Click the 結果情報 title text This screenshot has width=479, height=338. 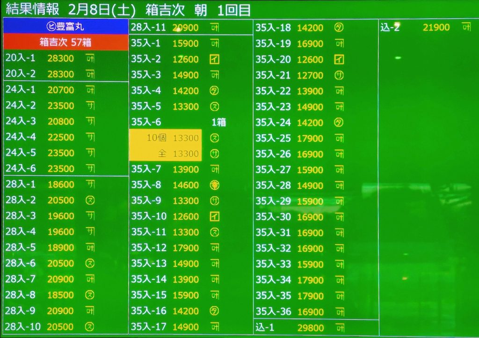click(33, 9)
